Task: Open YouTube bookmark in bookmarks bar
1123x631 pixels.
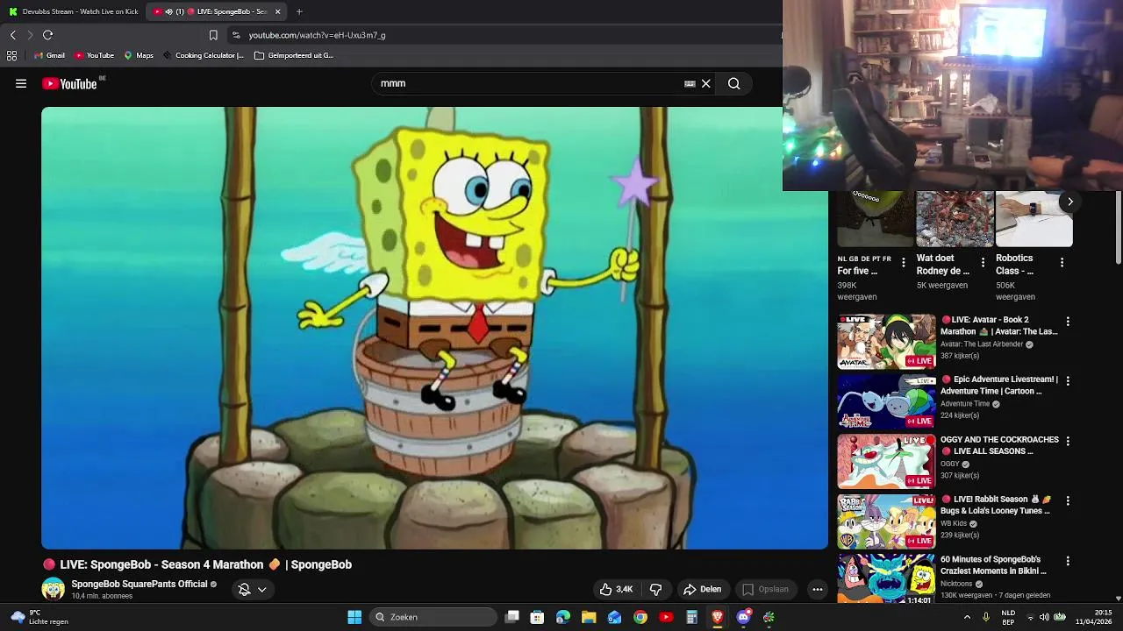Action: [94, 55]
